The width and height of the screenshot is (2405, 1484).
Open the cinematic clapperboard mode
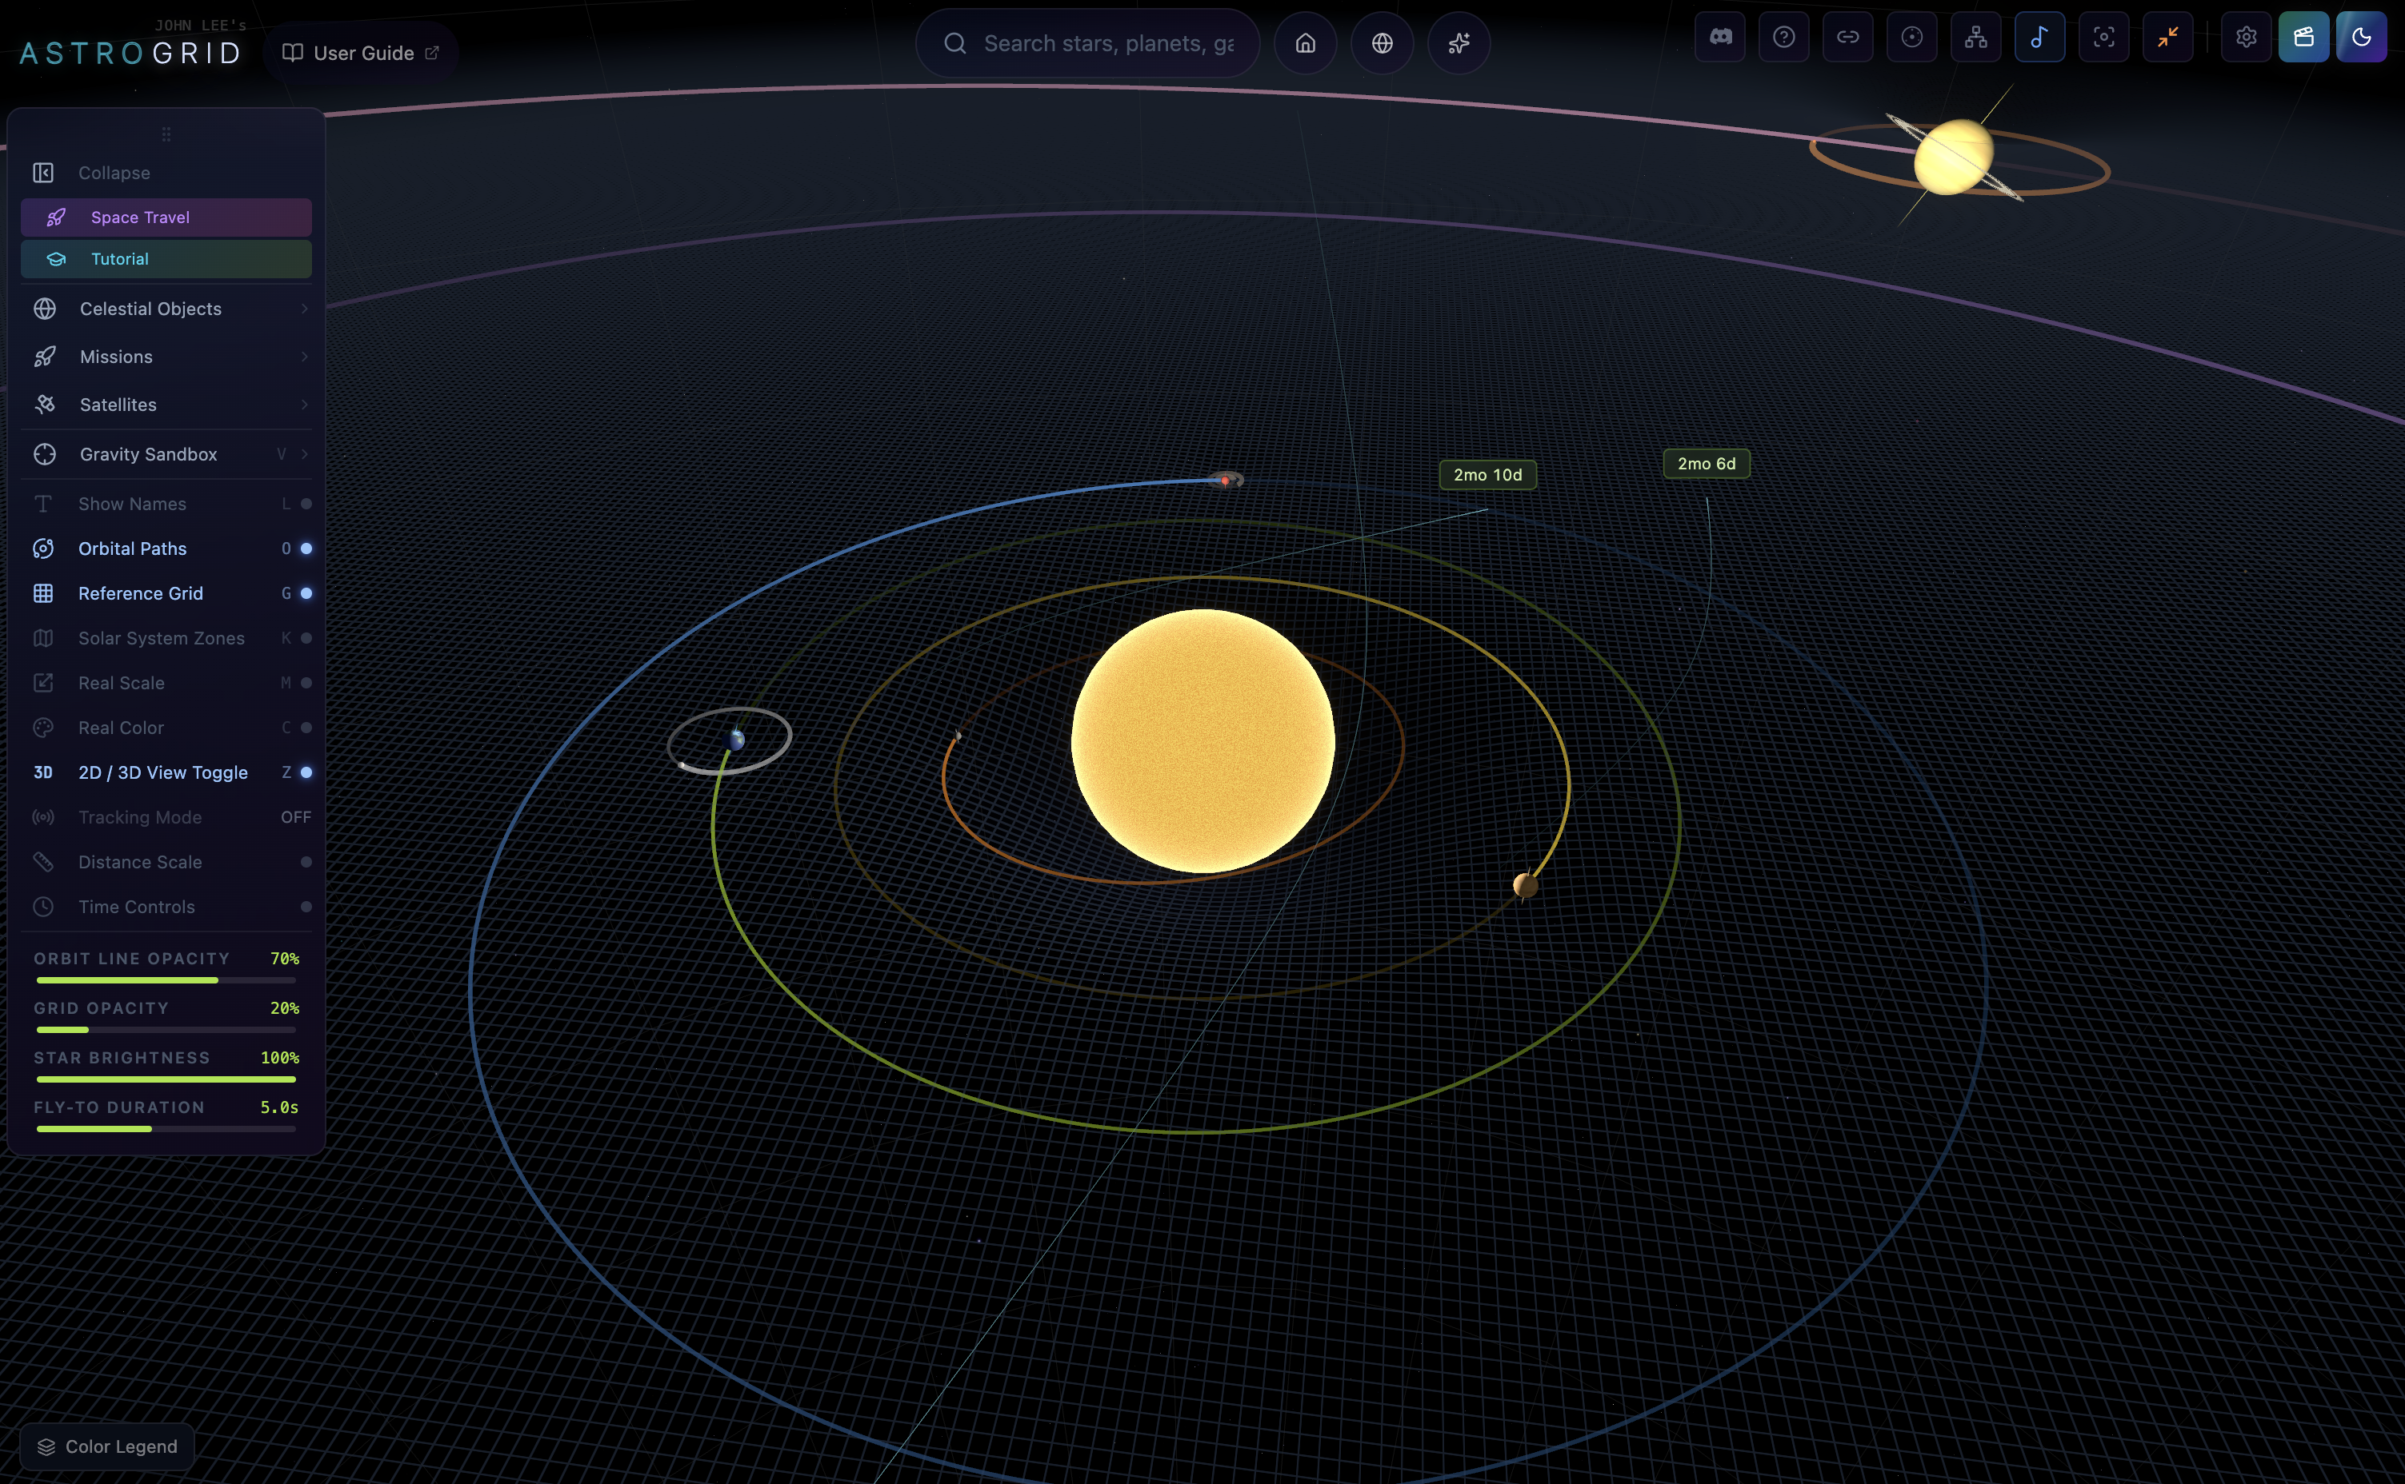tap(2304, 36)
